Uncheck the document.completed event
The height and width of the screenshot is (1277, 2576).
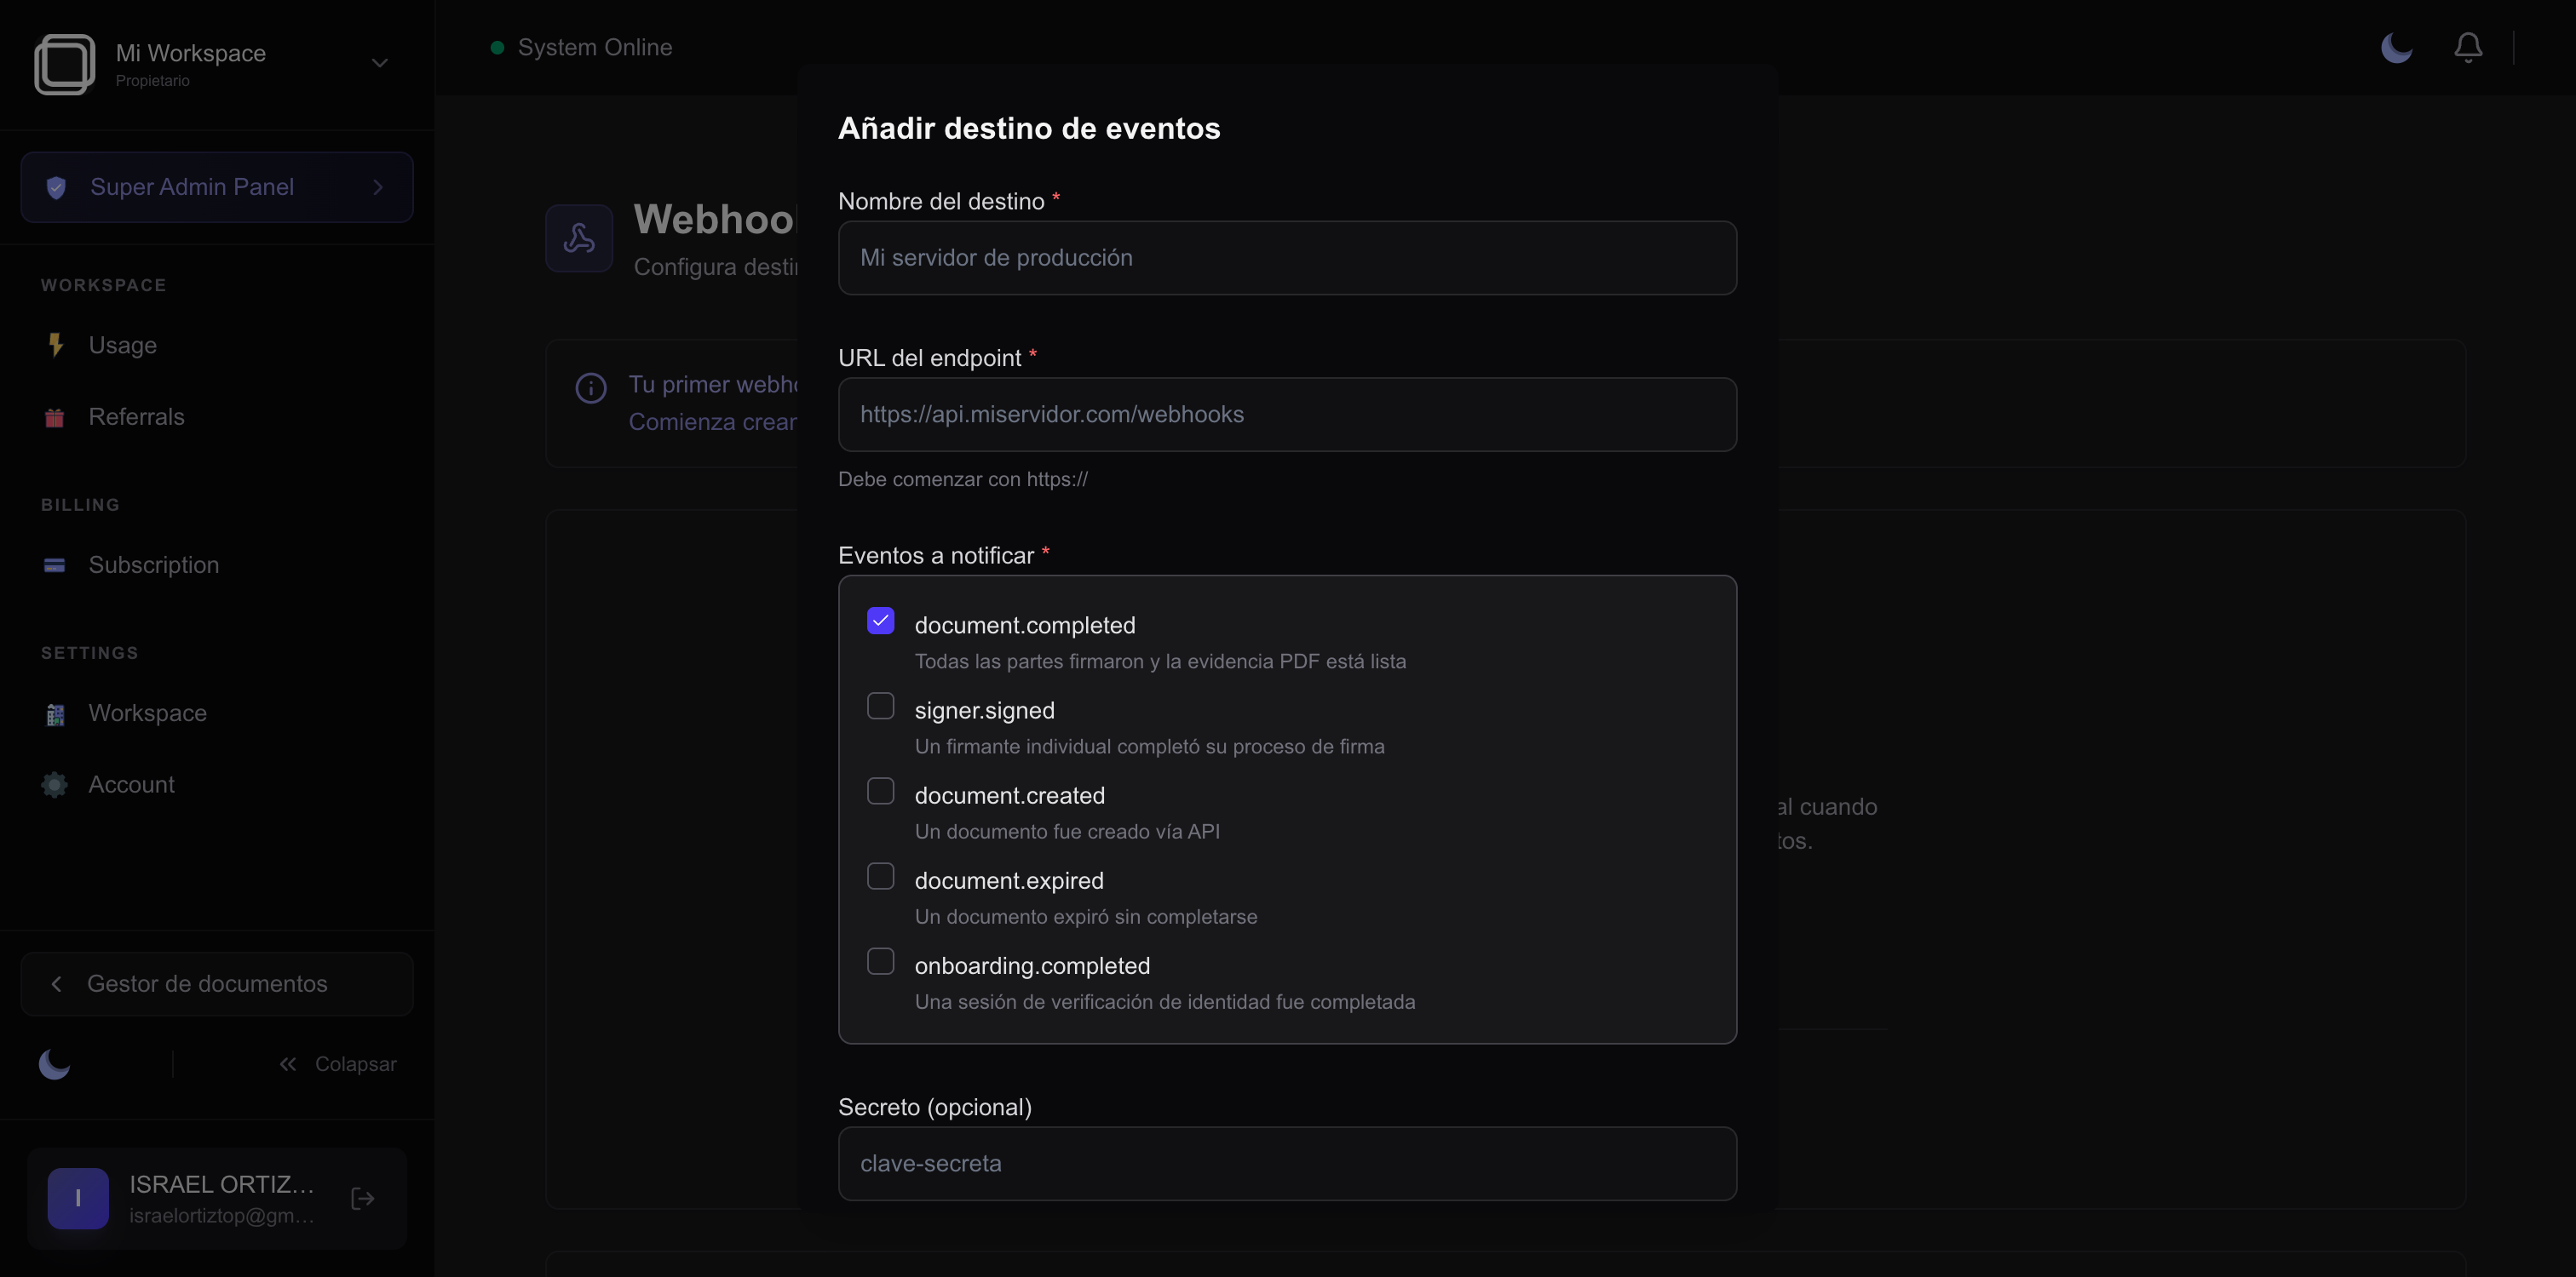point(880,621)
